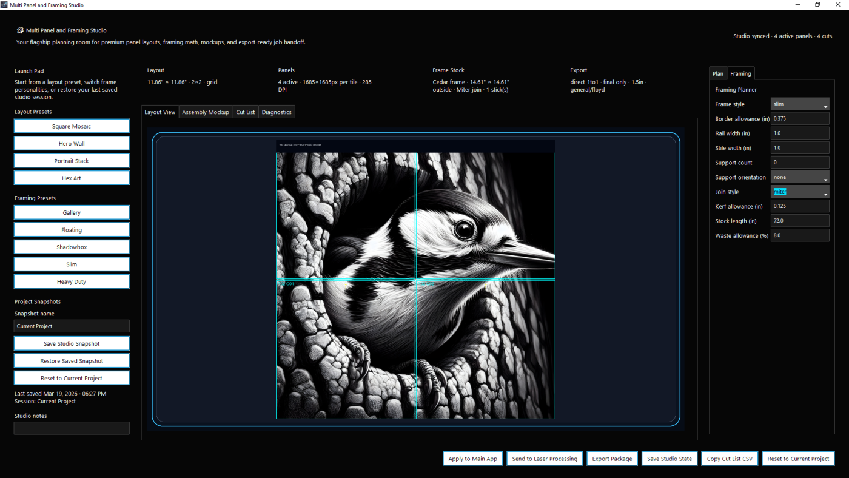This screenshot has height=478, width=849.
Task: Apply the Square Mosaic layout preset
Action: tap(72, 126)
